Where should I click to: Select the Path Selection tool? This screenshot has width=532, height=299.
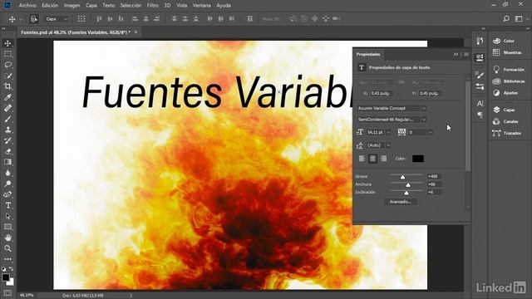pyautogui.click(x=7, y=216)
